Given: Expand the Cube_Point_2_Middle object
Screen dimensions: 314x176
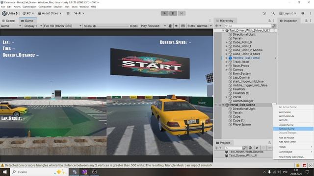Looking at the screenshot, I should 227,50.
